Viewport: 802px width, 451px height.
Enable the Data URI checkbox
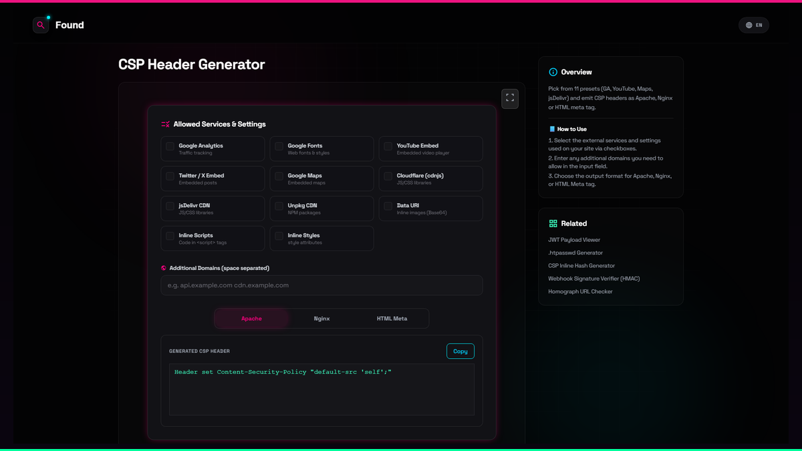[x=388, y=206]
